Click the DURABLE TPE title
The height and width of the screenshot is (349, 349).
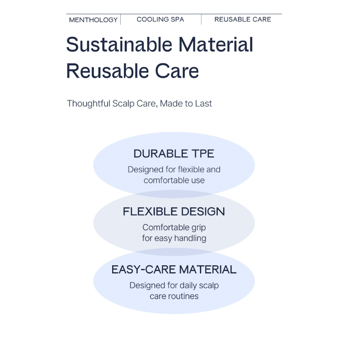tap(174, 154)
